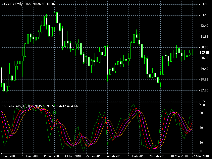Image resolution: width=212 pixels, height=159 pixels.
Task: Select the horizontal current price line
Action: (100, 53)
